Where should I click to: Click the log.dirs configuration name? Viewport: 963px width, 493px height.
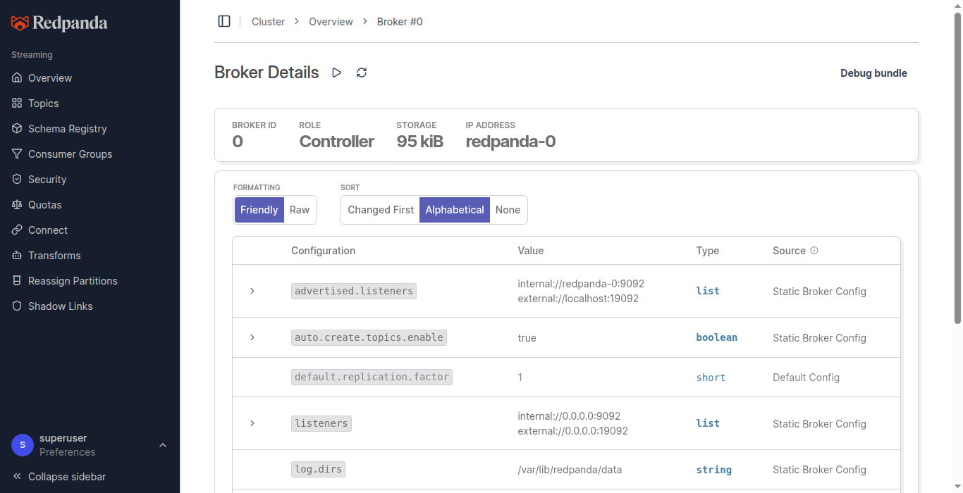[318, 470]
